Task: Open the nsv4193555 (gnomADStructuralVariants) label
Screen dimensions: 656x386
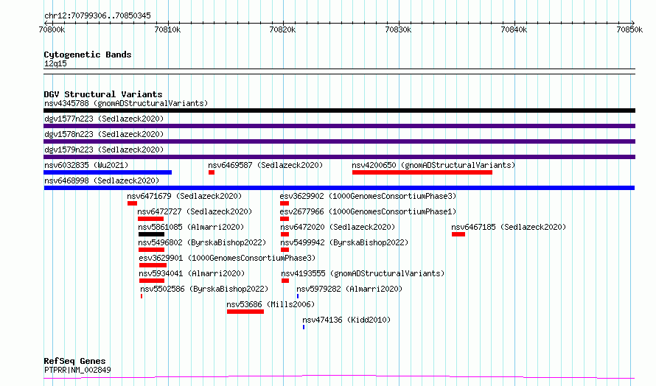Action: coord(363,273)
